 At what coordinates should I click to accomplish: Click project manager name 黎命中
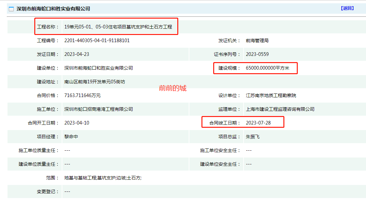tap(71, 137)
